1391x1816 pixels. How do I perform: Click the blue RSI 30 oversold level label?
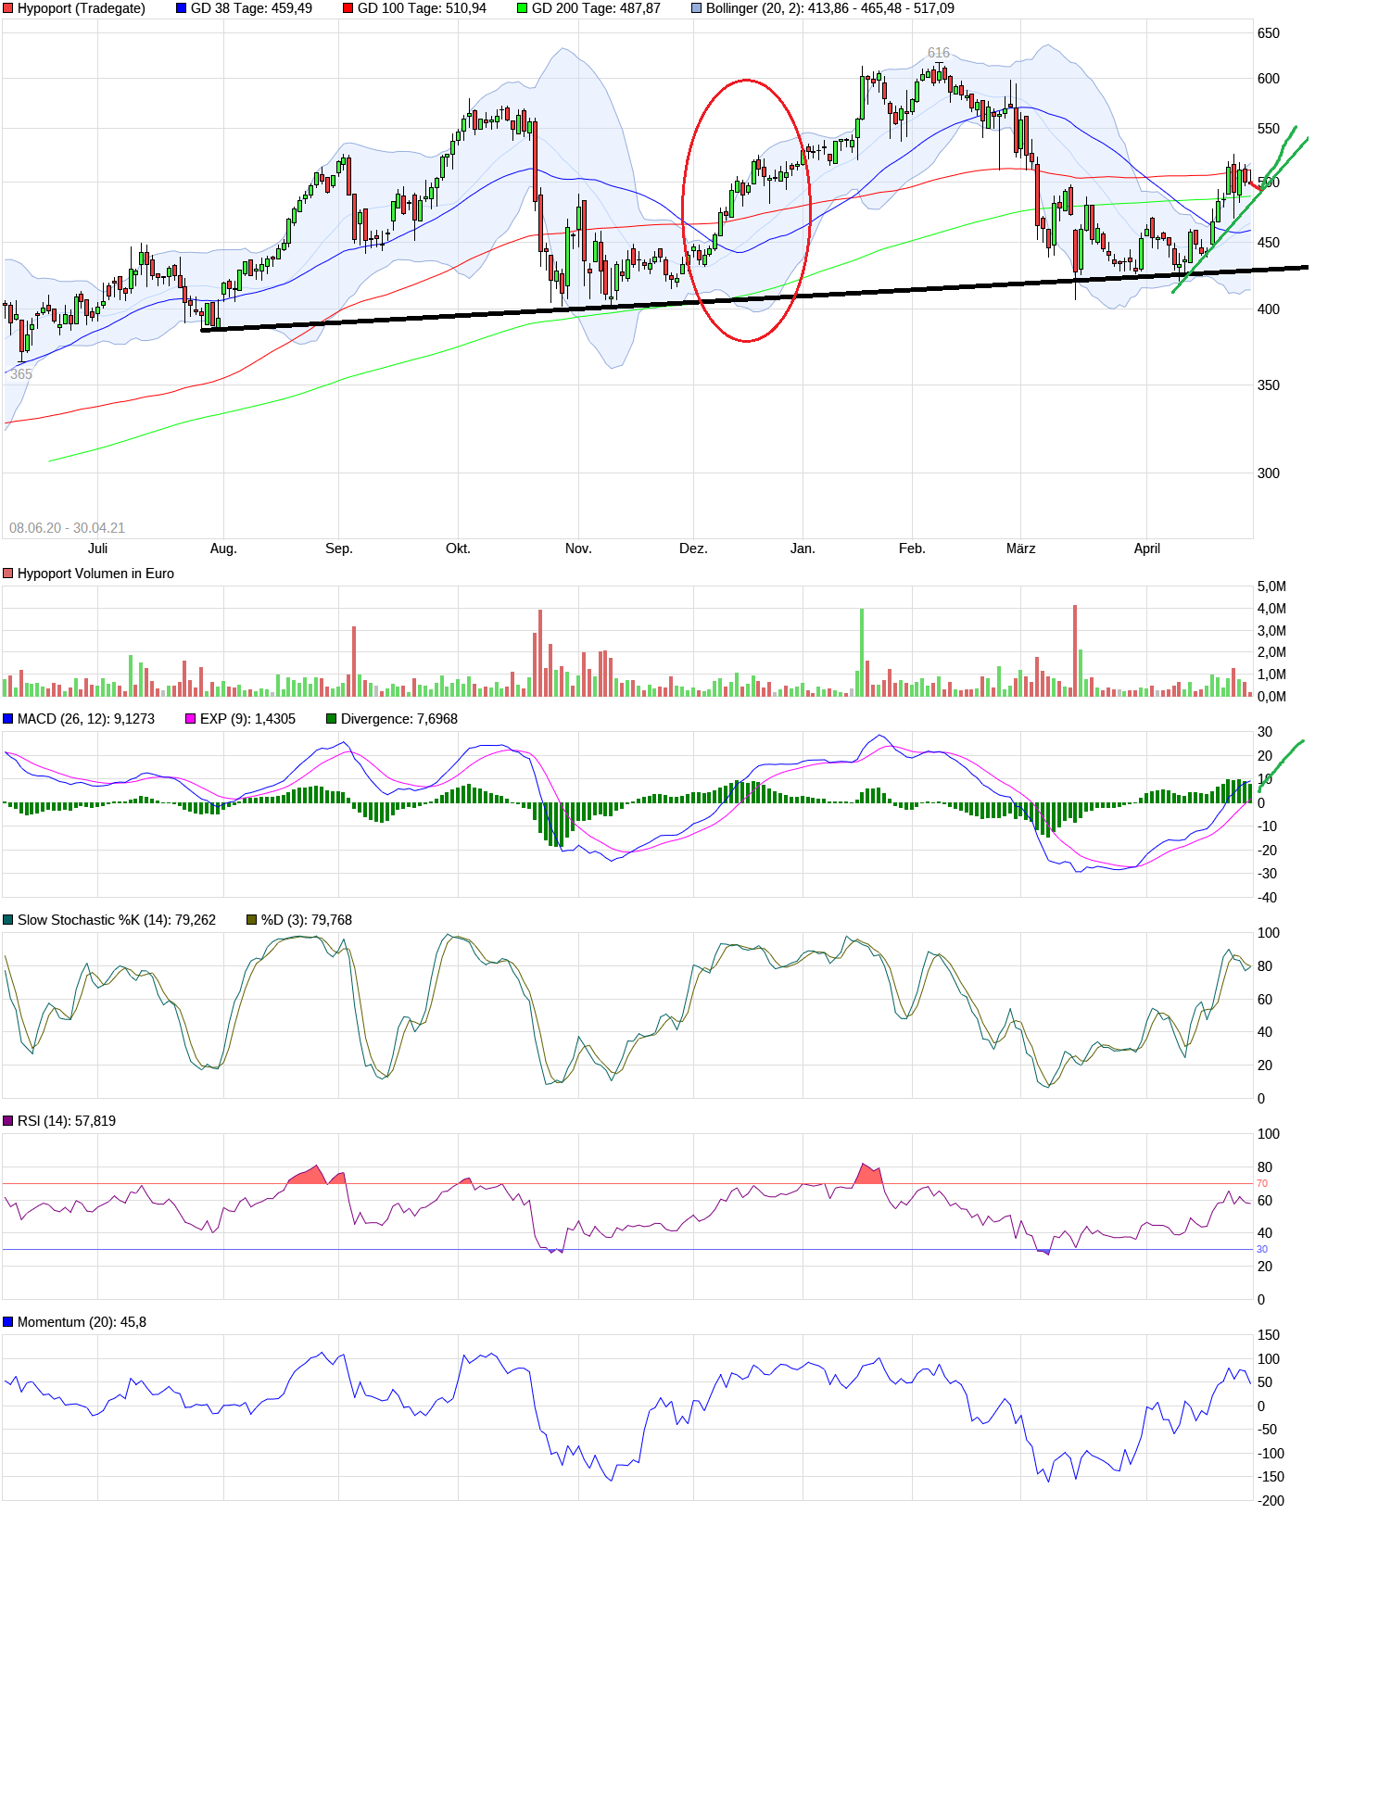point(1262,1249)
